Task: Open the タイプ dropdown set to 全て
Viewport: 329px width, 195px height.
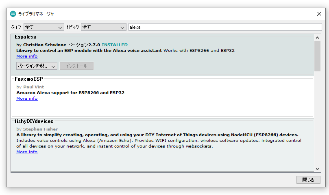Action: [44, 27]
